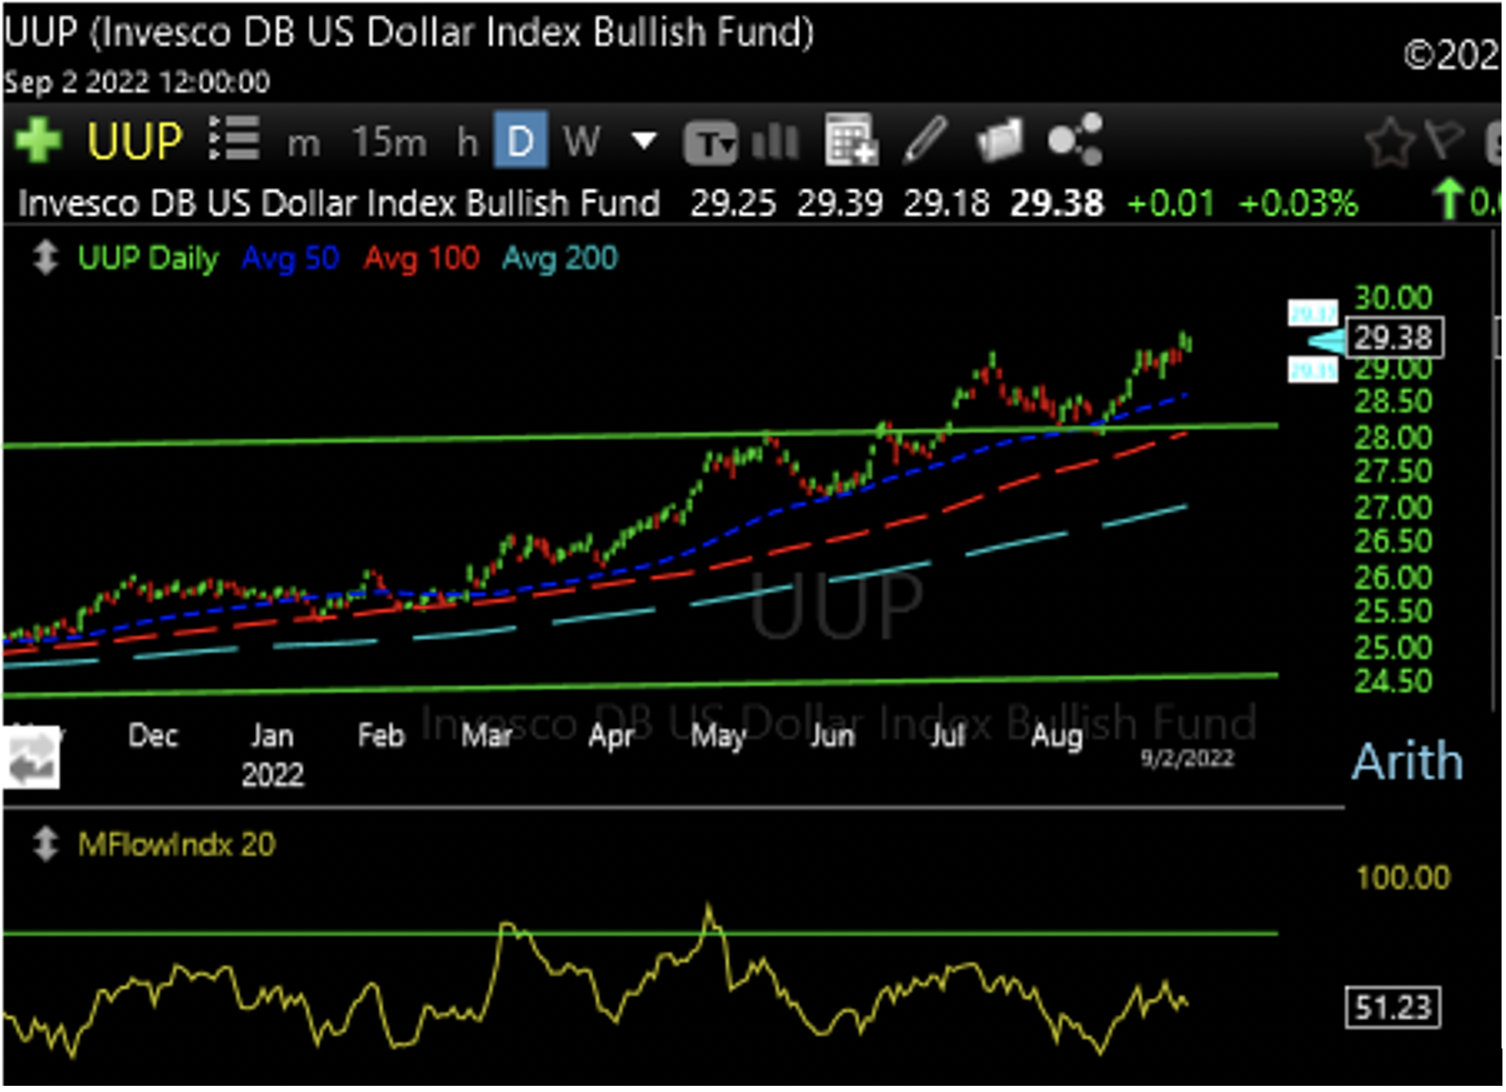Click the 30.00 price axis label

coord(1393,297)
